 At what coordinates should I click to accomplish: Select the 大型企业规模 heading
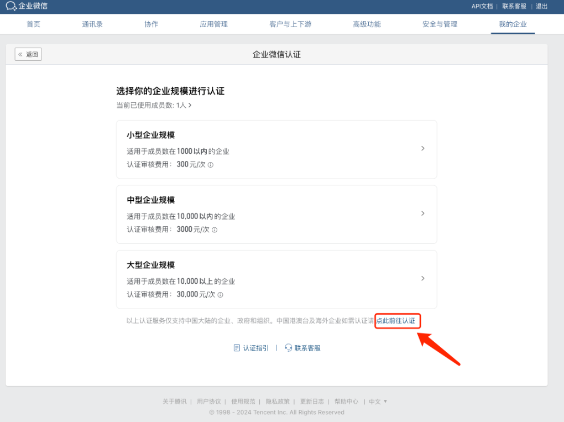coord(151,265)
